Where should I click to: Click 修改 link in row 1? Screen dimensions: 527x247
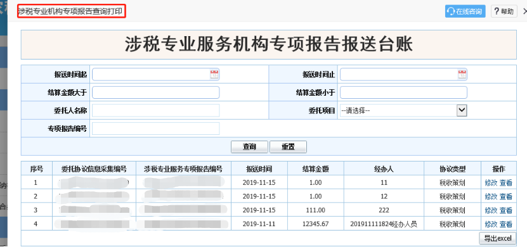point(491,182)
